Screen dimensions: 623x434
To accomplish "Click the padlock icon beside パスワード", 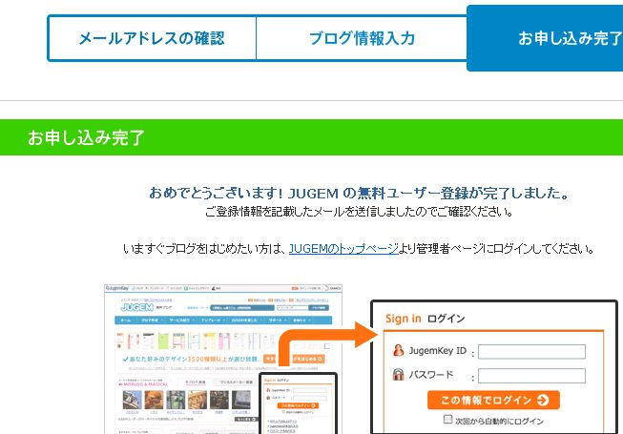I will pos(398,375).
